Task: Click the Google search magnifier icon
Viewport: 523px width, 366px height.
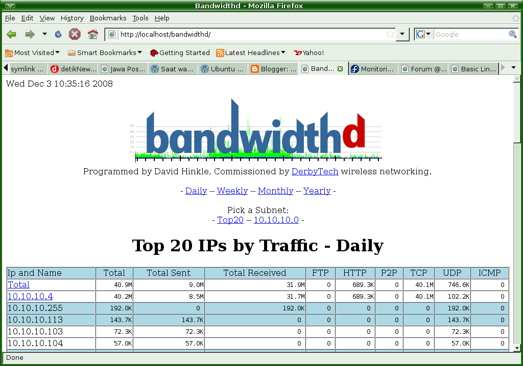Action: pyautogui.click(x=512, y=34)
